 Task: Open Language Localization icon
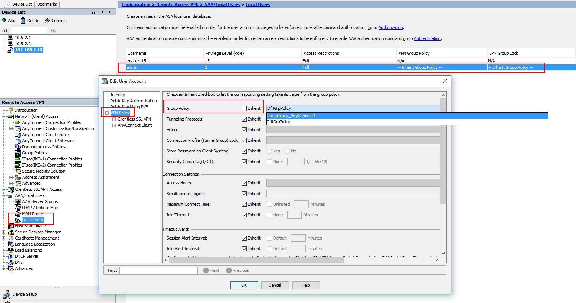click(x=11, y=244)
